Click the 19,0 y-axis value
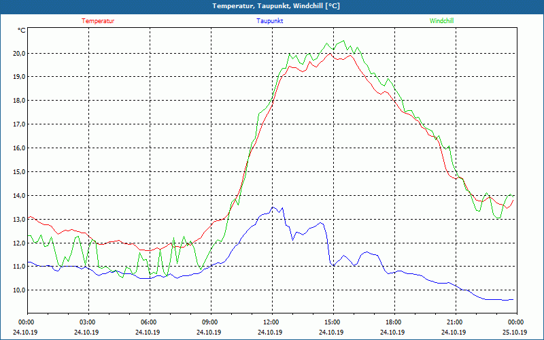This screenshot has width=544, height=340. [x=19, y=77]
